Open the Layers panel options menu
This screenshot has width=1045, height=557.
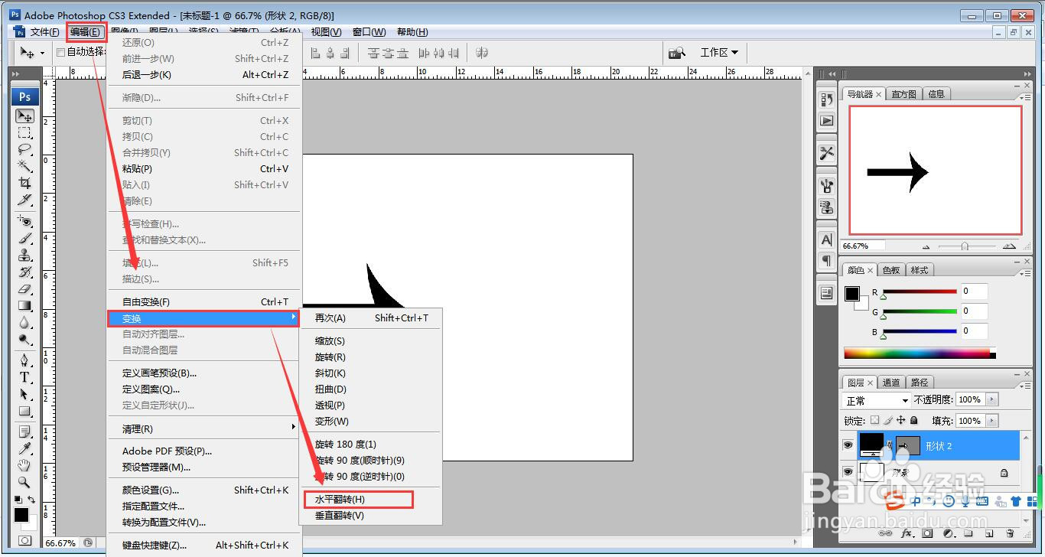coord(1024,386)
